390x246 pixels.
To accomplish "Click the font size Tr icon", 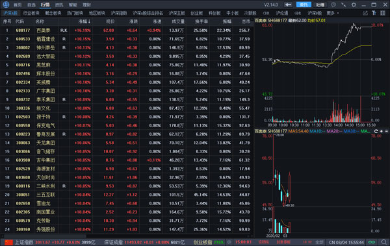I will [x=374, y=13].
